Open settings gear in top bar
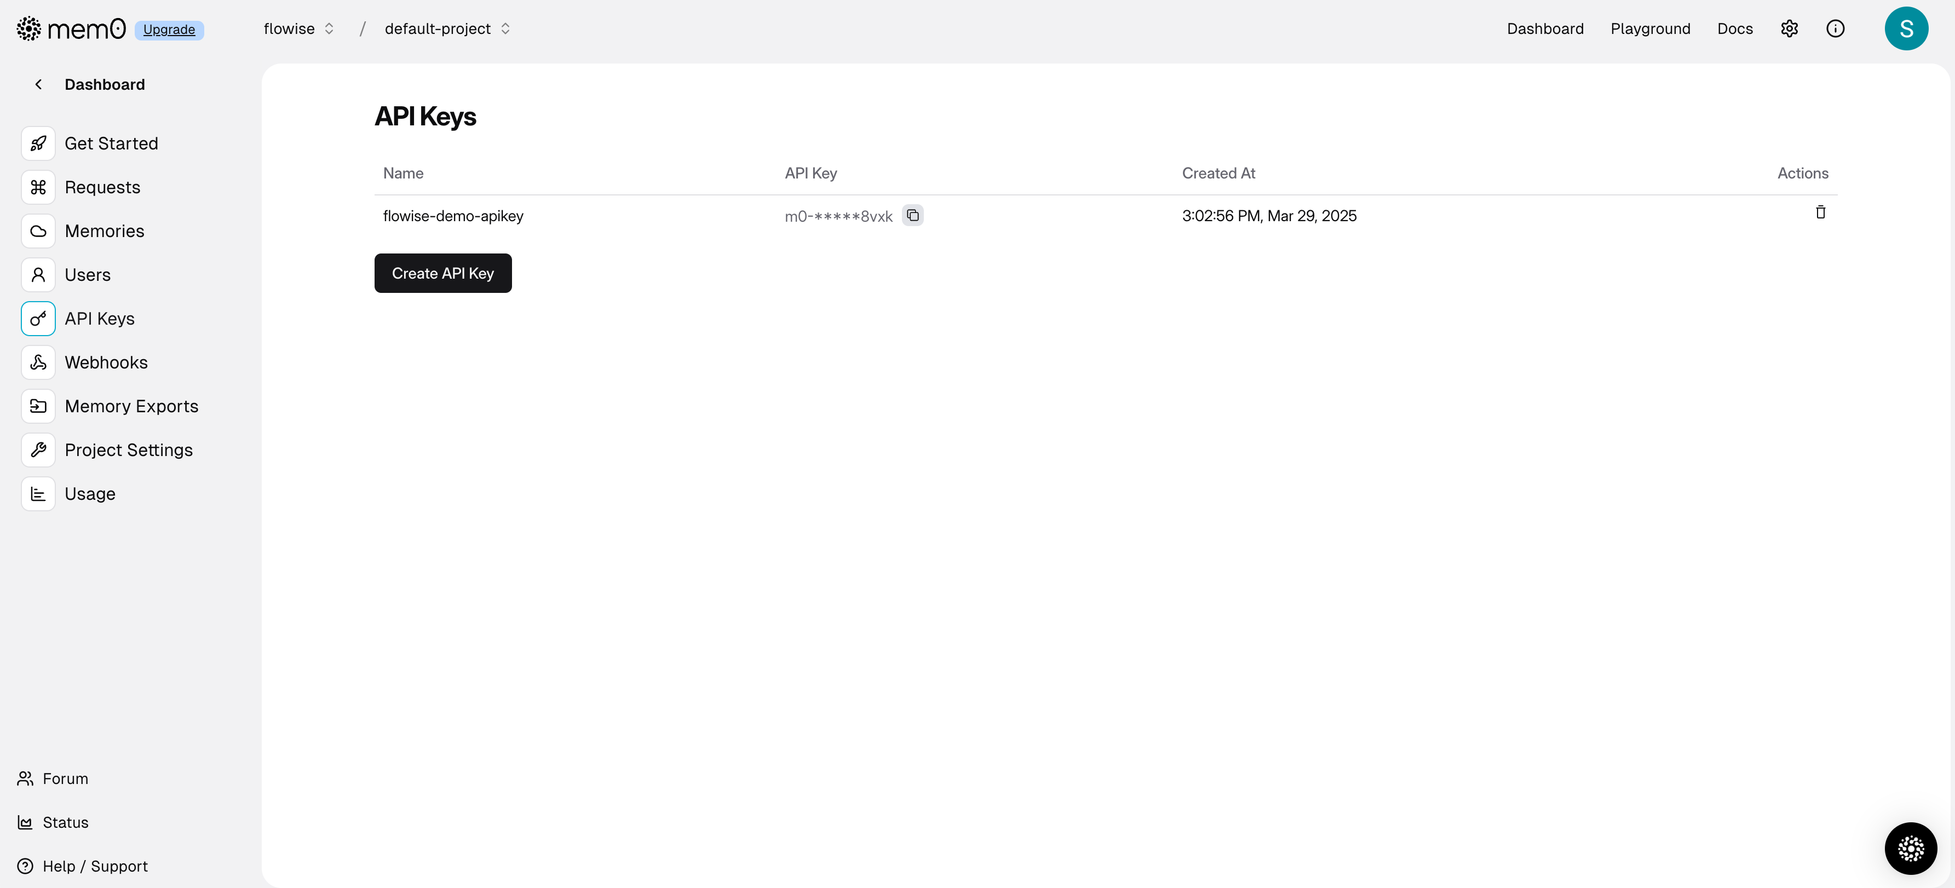The image size is (1955, 888). click(x=1789, y=29)
